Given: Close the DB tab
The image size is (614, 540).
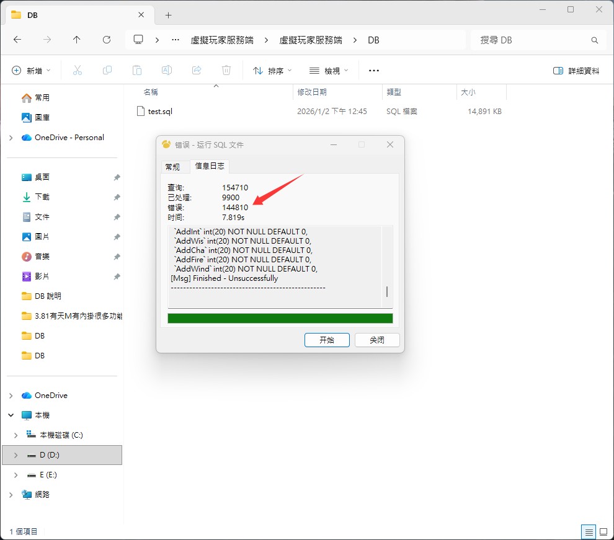Looking at the screenshot, I should tap(141, 15).
